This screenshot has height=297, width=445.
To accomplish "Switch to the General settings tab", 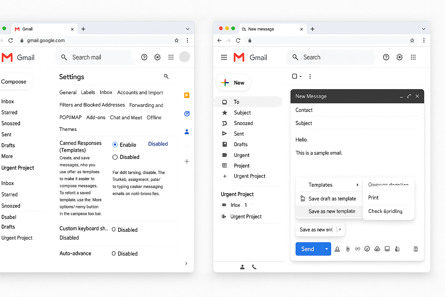I will pos(68,93).
